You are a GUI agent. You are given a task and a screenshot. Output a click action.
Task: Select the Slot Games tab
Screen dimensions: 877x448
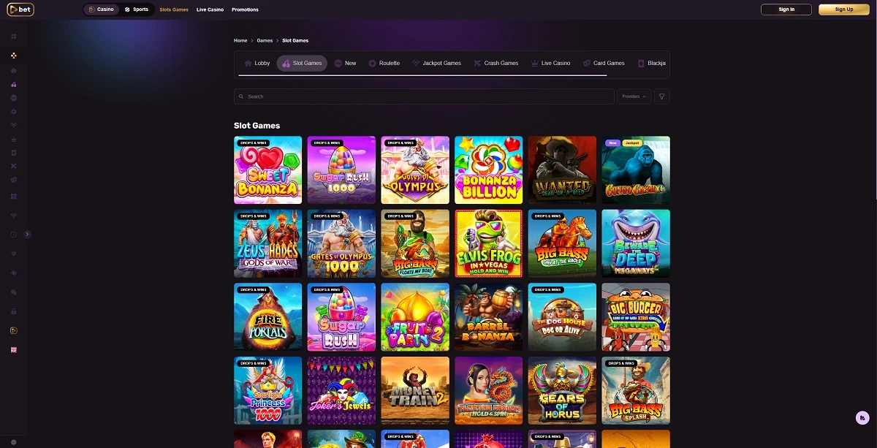[x=302, y=64]
